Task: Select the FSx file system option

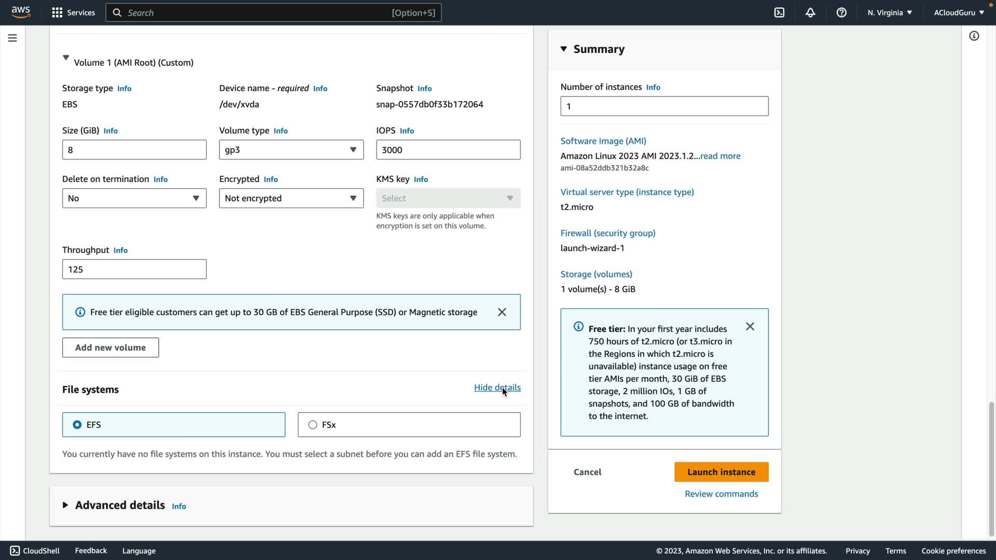Action: [x=313, y=425]
